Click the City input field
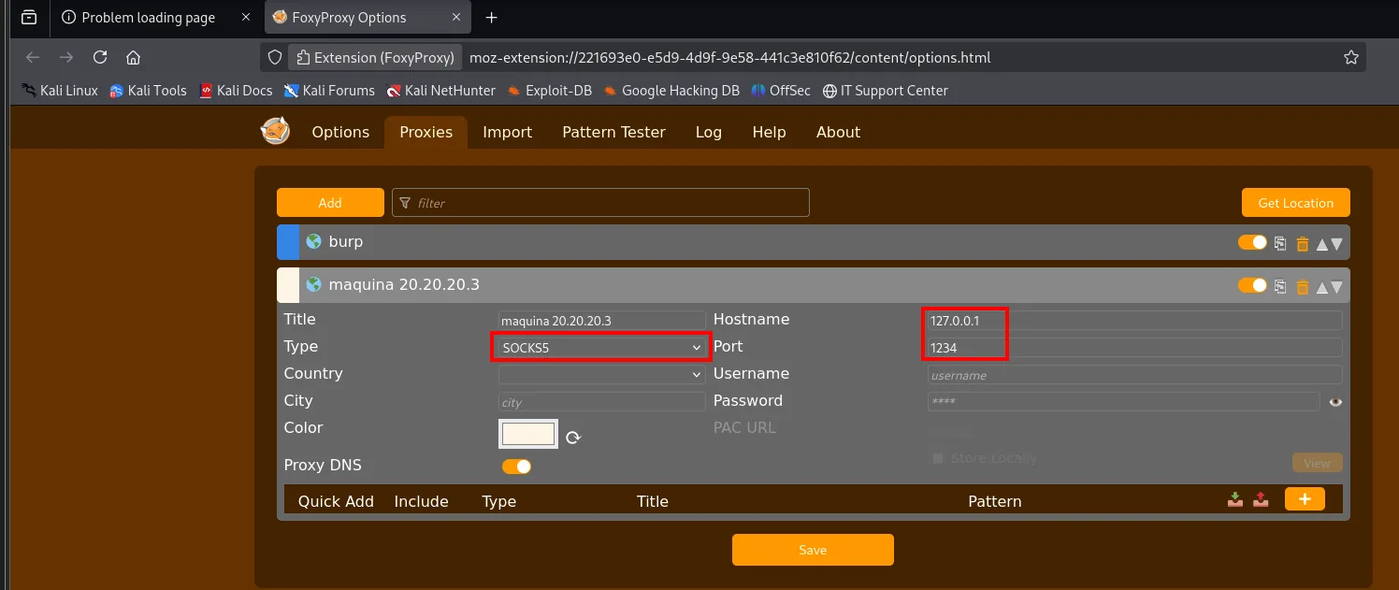This screenshot has height=590, width=1399. (601, 402)
